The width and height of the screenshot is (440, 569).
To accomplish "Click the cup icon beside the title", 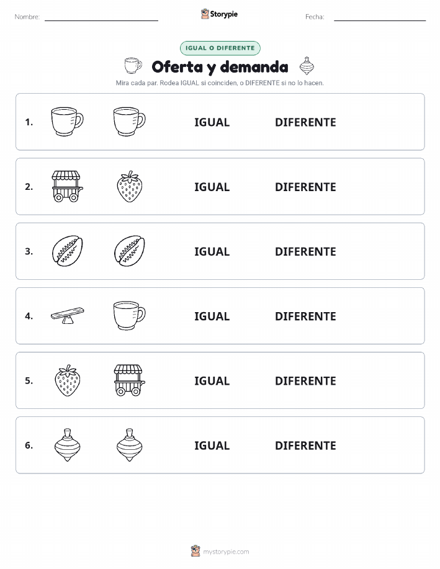I will (x=133, y=66).
